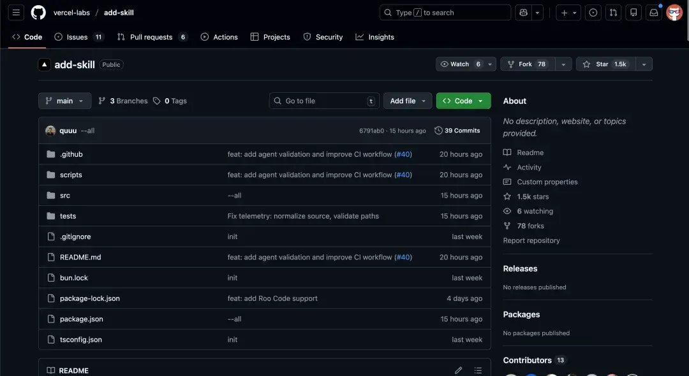The height and width of the screenshot is (376, 689).
Task: Expand the main branch dropdown
Action: pyautogui.click(x=64, y=101)
